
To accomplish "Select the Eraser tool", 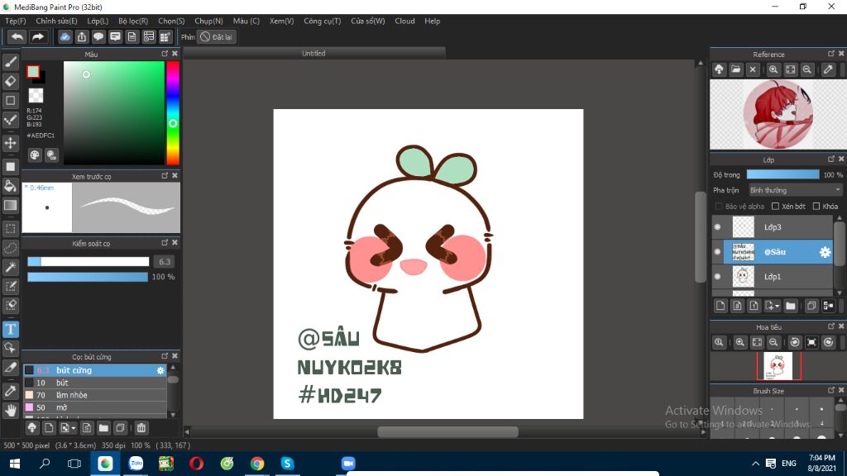I will pos(10,82).
